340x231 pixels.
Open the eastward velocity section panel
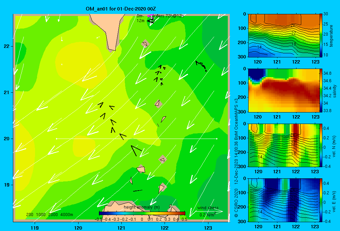(284, 200)
